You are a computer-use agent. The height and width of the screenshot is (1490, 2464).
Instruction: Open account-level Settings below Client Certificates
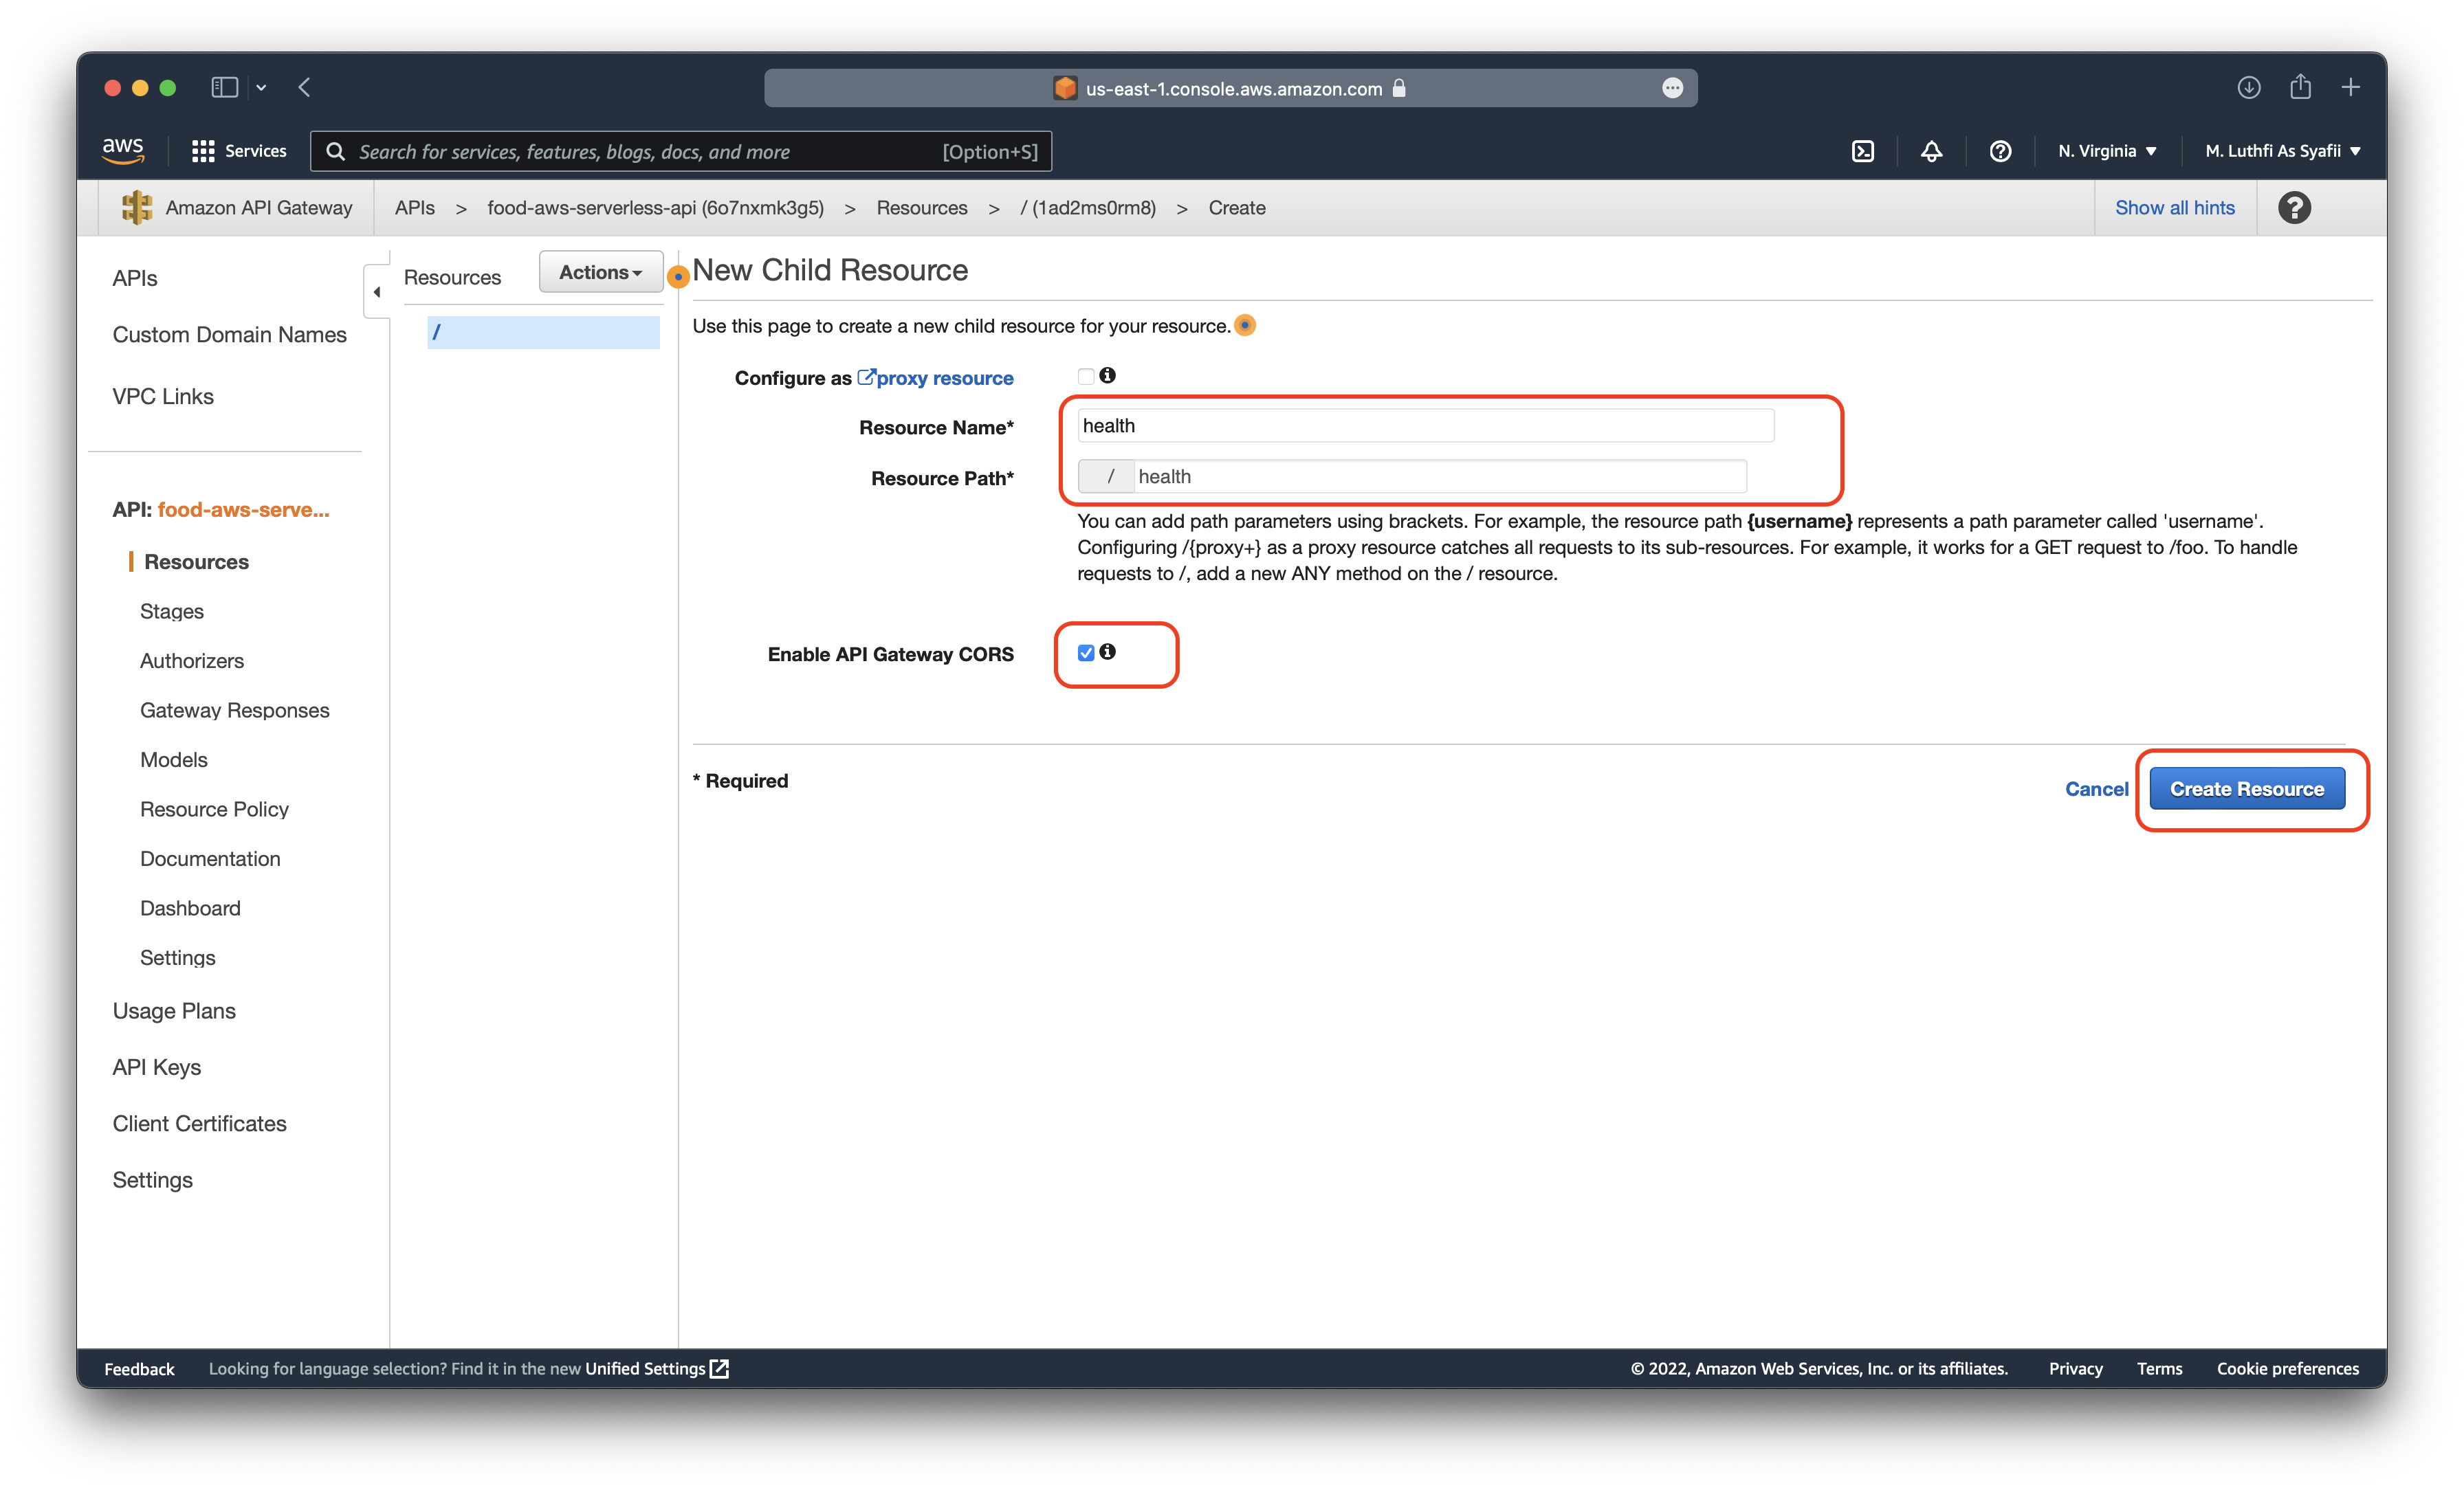click(153, 1180)
